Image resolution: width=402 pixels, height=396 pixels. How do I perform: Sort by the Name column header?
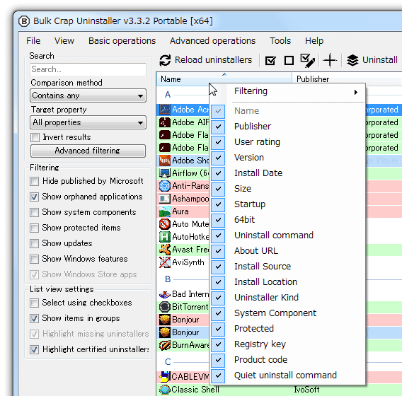224,79
